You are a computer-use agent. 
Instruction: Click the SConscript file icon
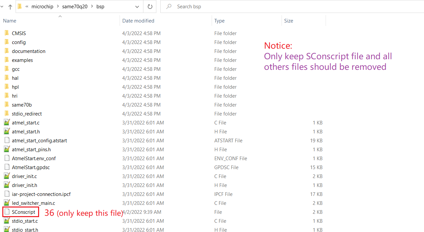[x=7, y=212]
